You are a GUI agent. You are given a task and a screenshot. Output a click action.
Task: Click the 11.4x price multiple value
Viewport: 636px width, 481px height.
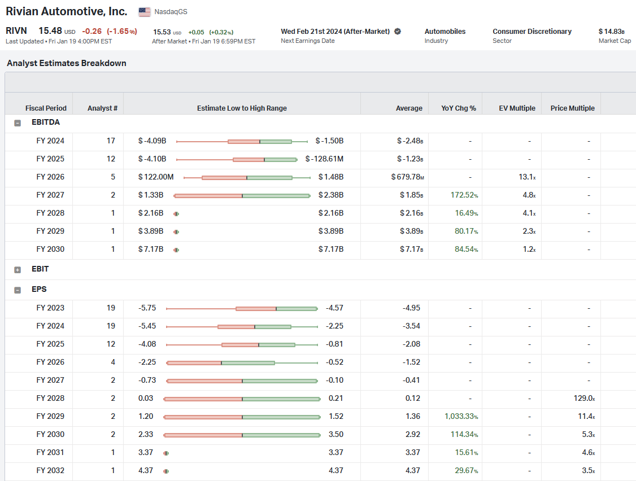coord(586,417)
